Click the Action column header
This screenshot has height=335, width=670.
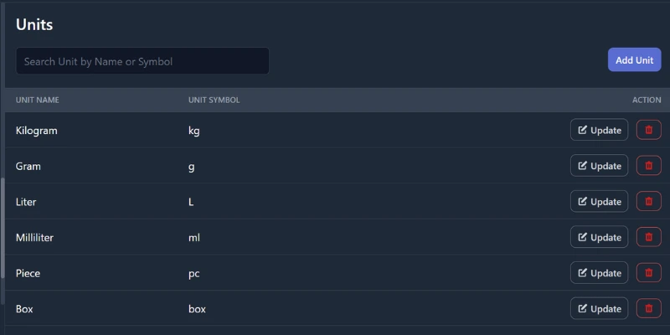coord(646,100)
